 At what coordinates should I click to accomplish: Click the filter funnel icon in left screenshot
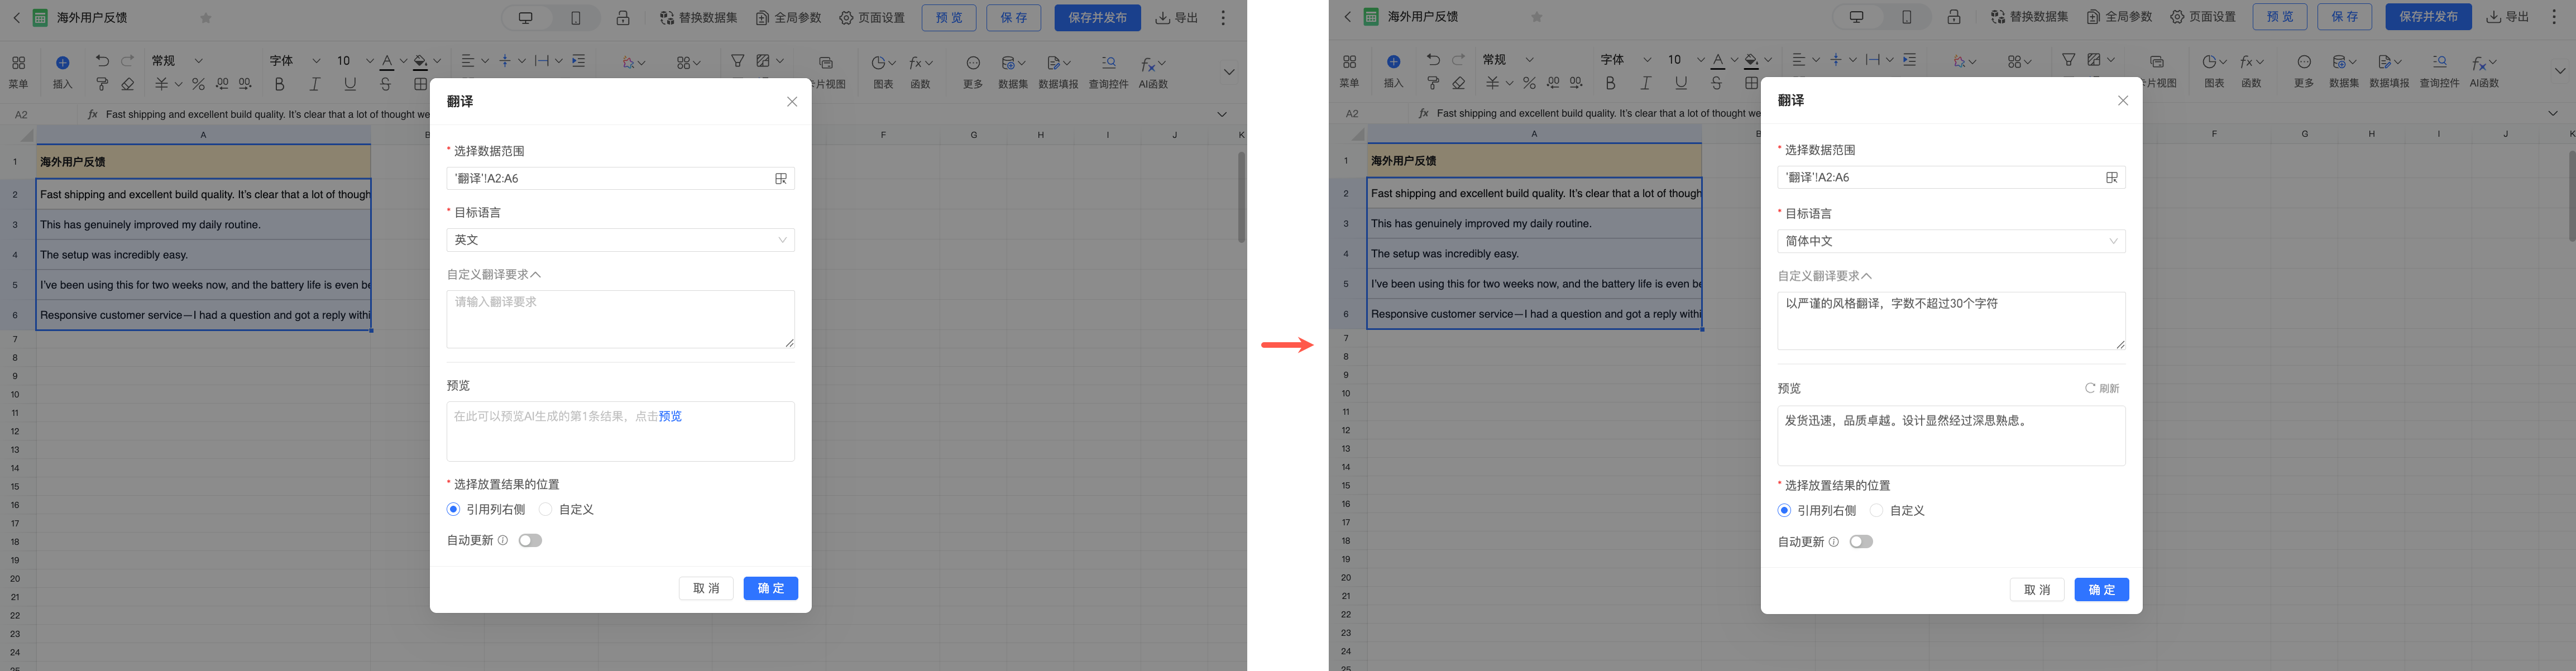point(737,62)
